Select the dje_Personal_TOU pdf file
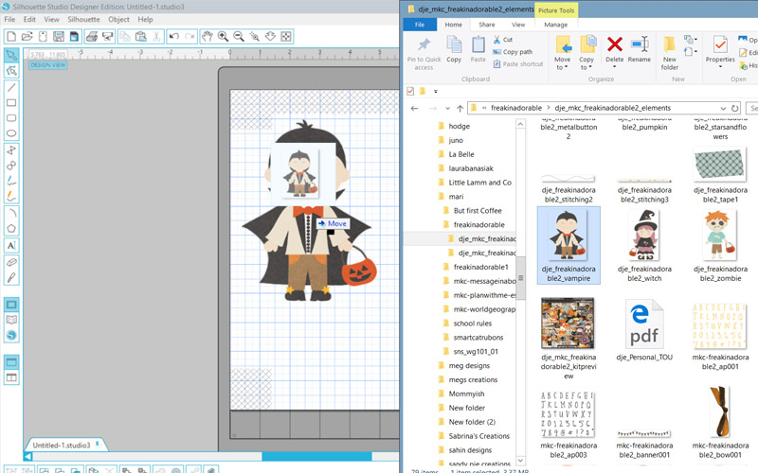758x473 pixels. click(644, 329)
